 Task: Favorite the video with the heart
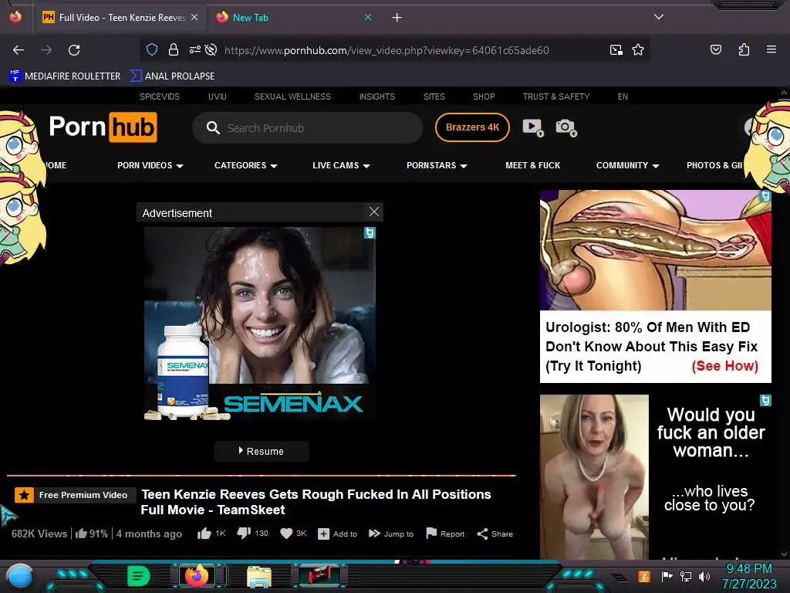[286, 534]
